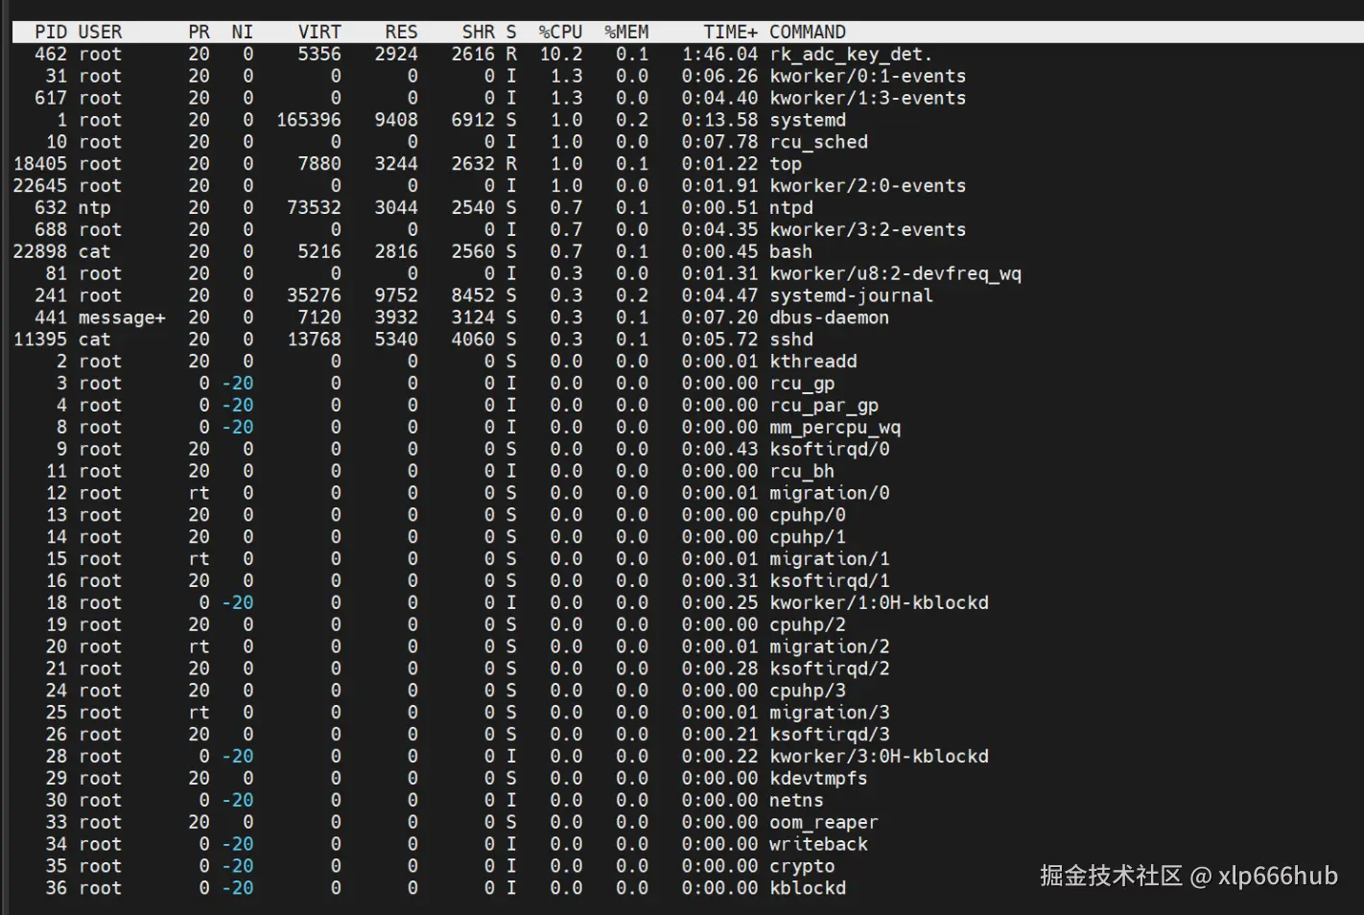This screenshot has width=1364, height=915.
Task: Click the sshd process command
Action: [791, 340]
